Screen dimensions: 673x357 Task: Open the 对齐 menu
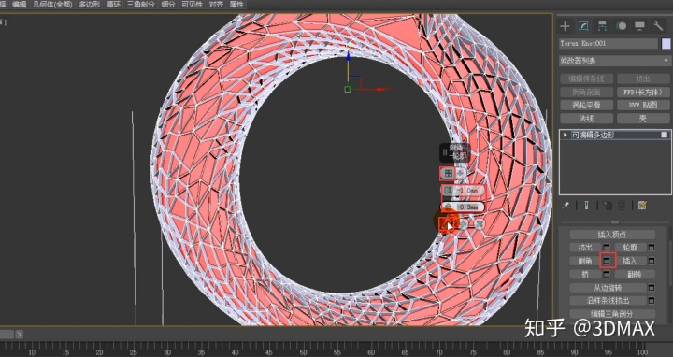pyautogui.click(x=216, y=5)
